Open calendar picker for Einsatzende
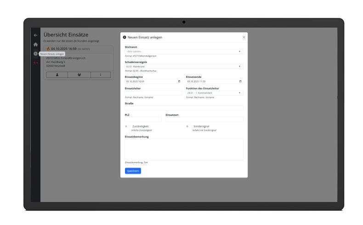Viewport: 363px width, 225px height. point(240,81)
